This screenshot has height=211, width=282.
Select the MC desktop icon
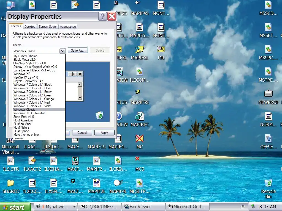click(139, 142)
